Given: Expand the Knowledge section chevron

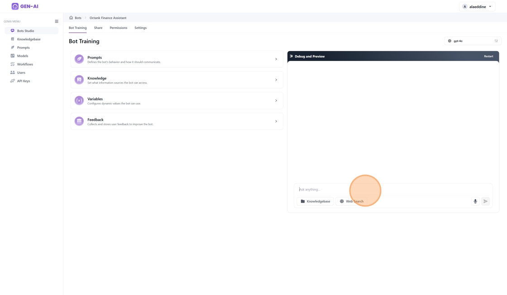Looking at the screenshot, I should click(x=276, y=80).
